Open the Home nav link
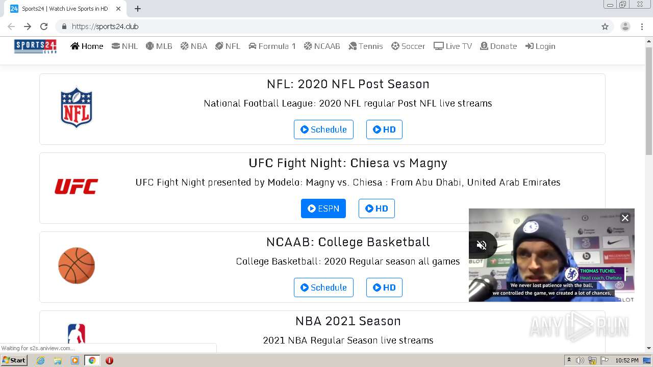The height and width of the screenshot is (367, 653). click(87, 46)
